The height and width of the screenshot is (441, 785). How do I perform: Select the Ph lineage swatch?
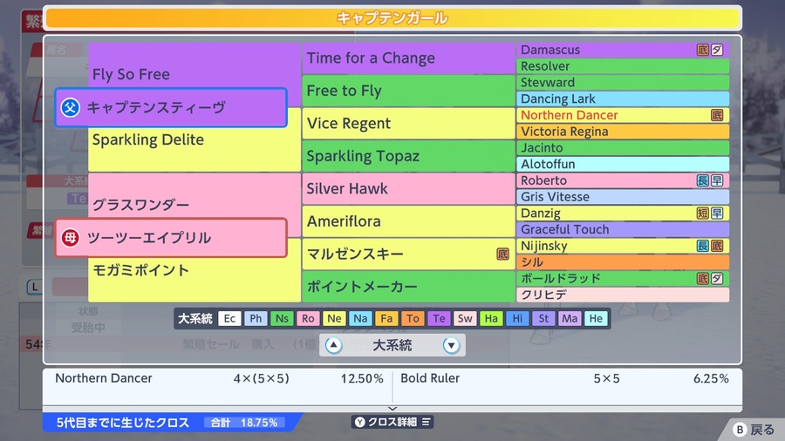[x=256, y=318]
